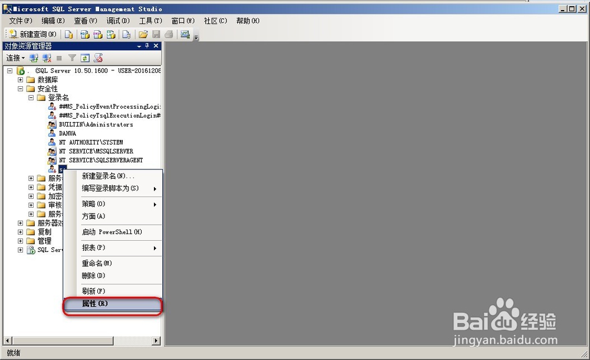The height and width of the screenshot is (360, 590).
Task: Choose 方面(A) in the context menu
Action: (x=113, y=217)
